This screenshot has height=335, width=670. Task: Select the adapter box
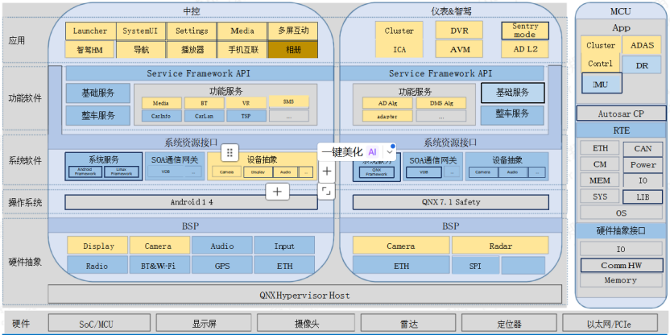387,116
